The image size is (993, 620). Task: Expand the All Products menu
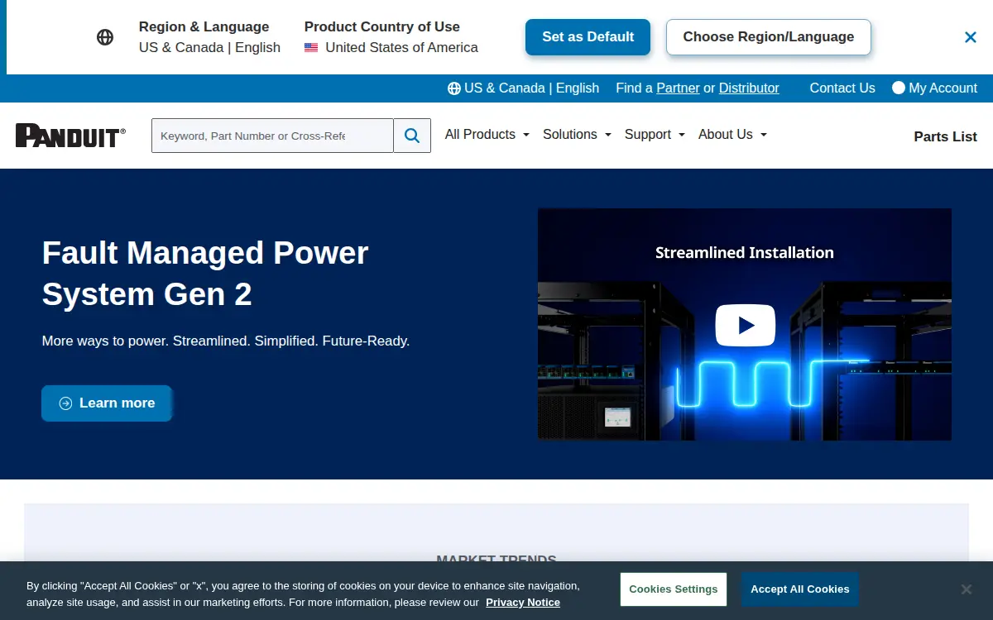(x=487, y=135)
